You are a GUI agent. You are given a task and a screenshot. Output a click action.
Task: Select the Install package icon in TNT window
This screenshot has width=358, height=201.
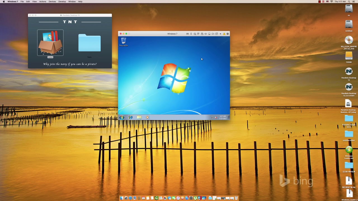click(50, 43)
